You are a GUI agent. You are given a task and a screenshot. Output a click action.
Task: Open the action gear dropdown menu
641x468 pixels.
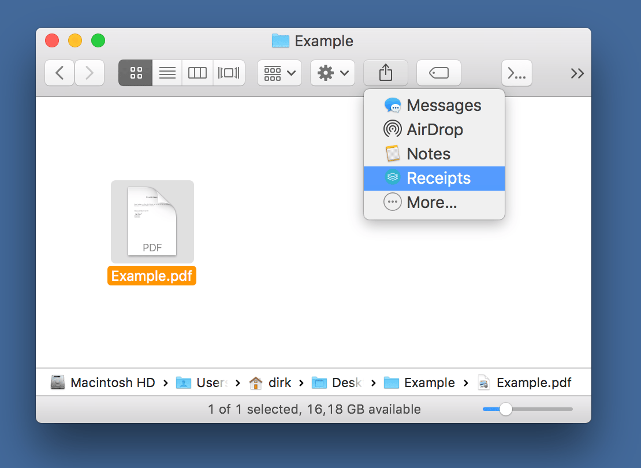332,73
